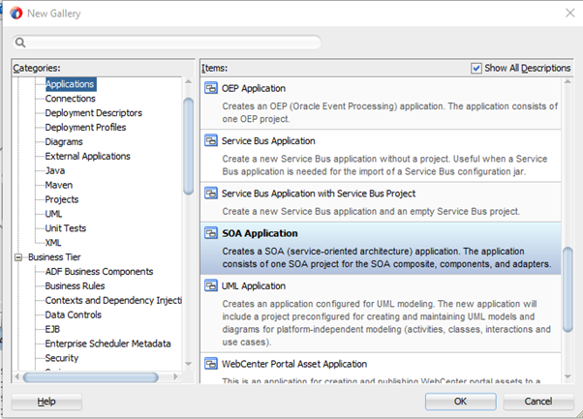Select Service Bus Application with Service Bus Project title

(x=319, y=194)
